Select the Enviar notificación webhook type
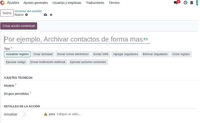 (48, 62)
